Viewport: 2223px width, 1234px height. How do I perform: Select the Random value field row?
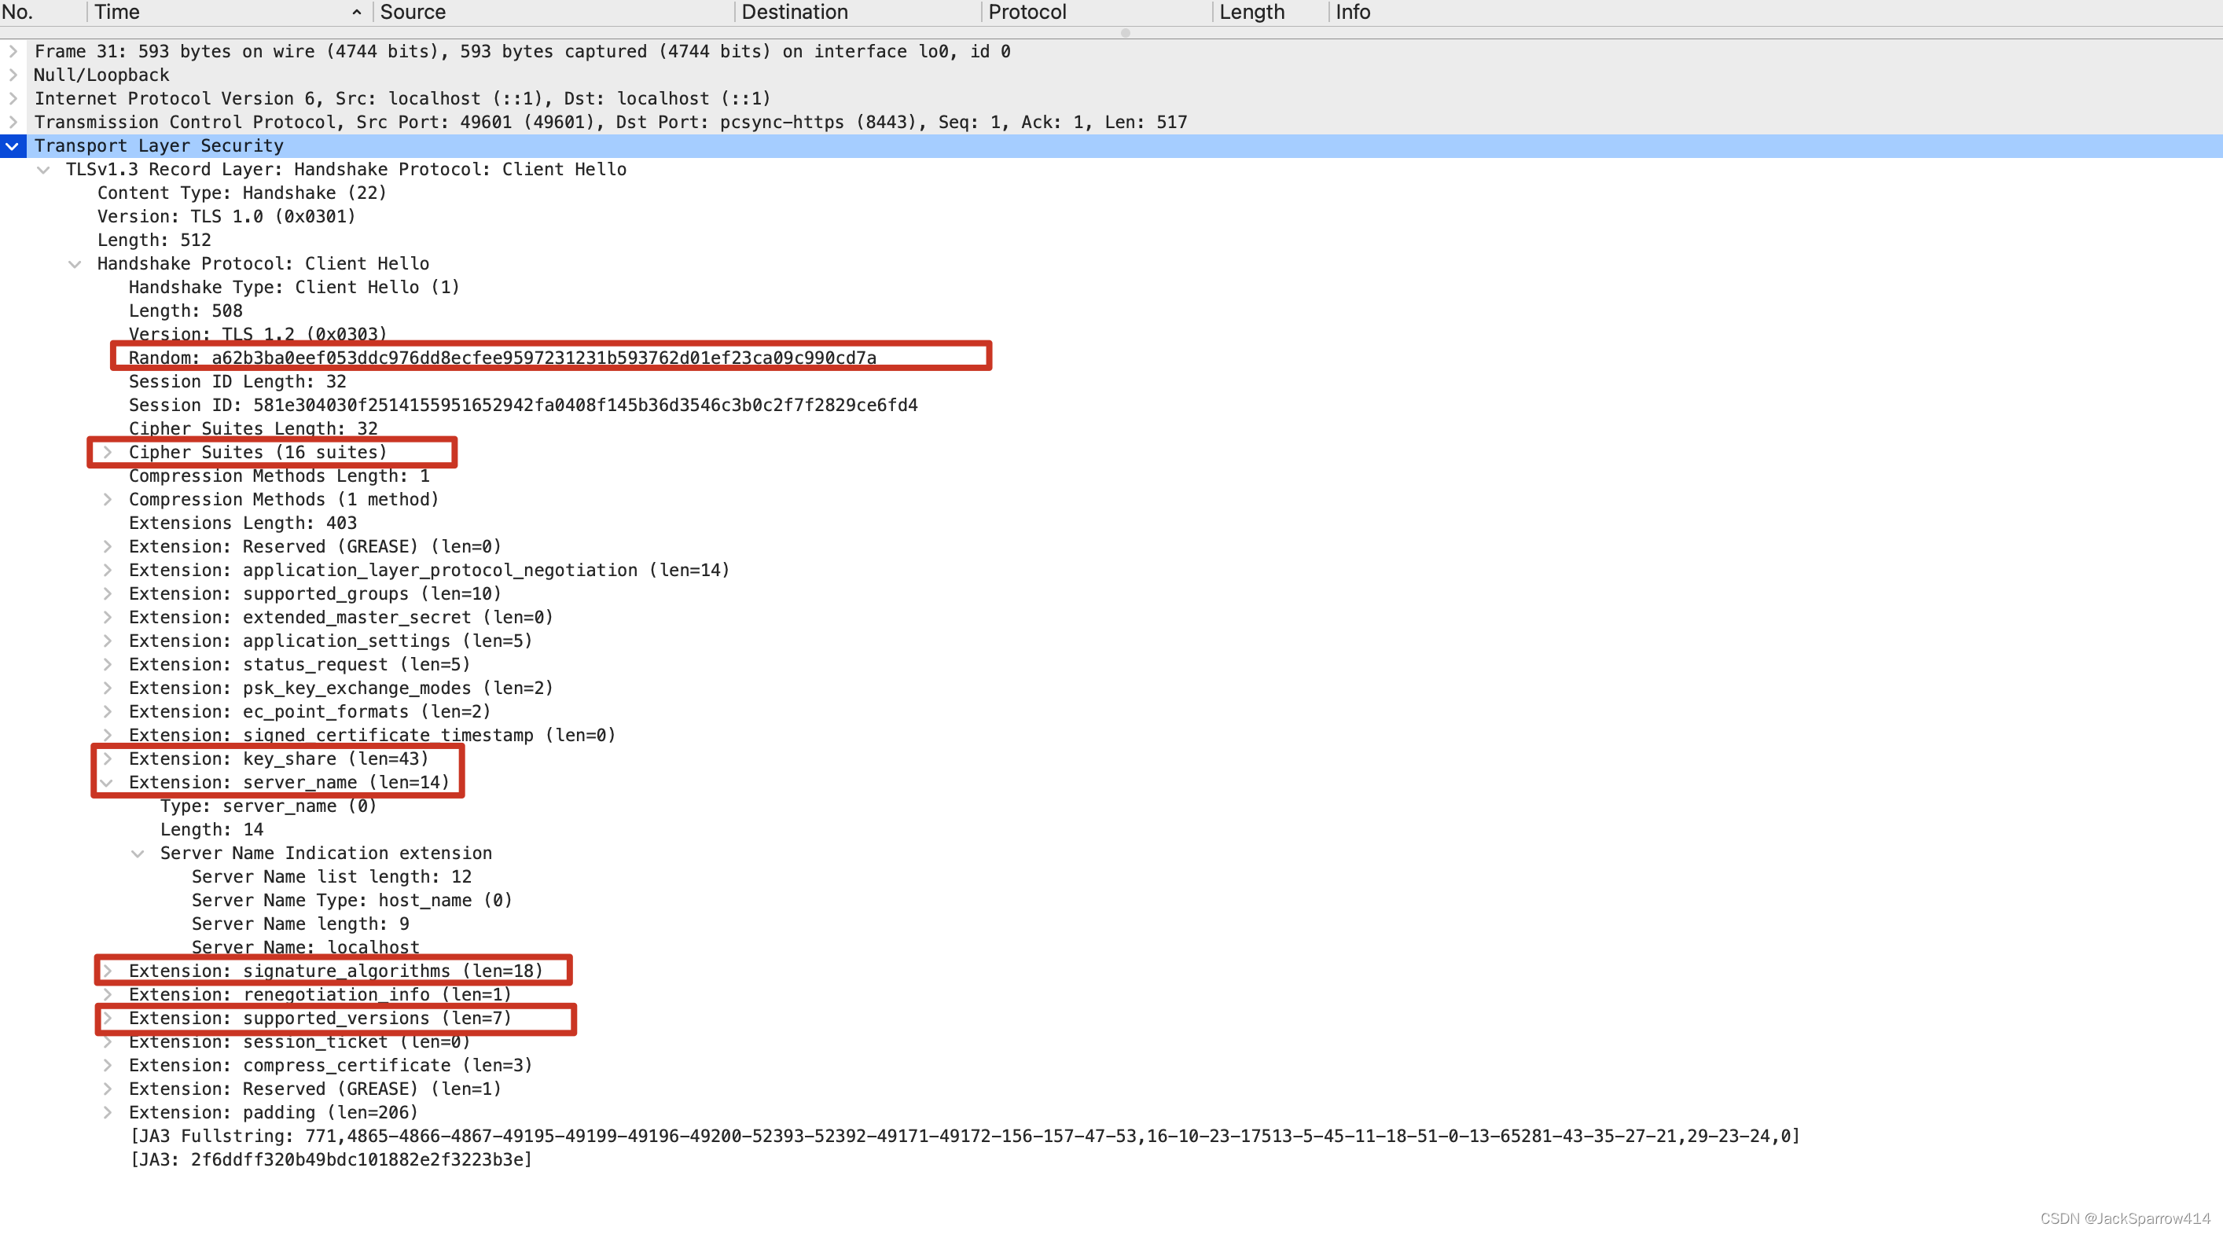(x=502, y=358)
